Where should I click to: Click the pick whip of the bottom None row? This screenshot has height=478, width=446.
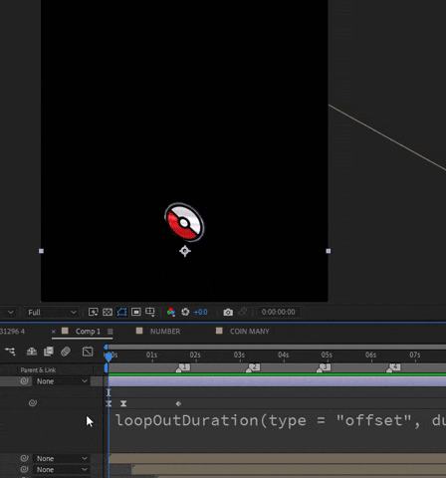click(x=24, y=470)
